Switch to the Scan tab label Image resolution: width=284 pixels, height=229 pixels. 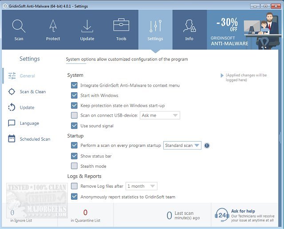click(19, 39)
